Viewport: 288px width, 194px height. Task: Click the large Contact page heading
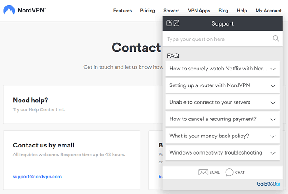point(136,47)
